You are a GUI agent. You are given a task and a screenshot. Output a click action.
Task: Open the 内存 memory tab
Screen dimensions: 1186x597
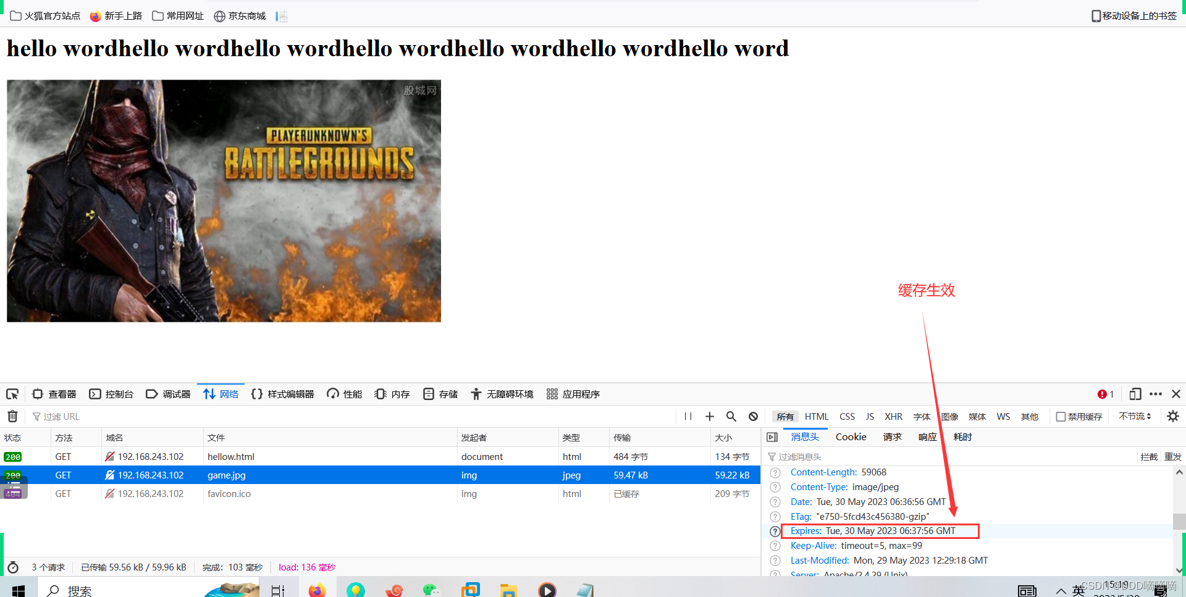[x=392, y=394]
